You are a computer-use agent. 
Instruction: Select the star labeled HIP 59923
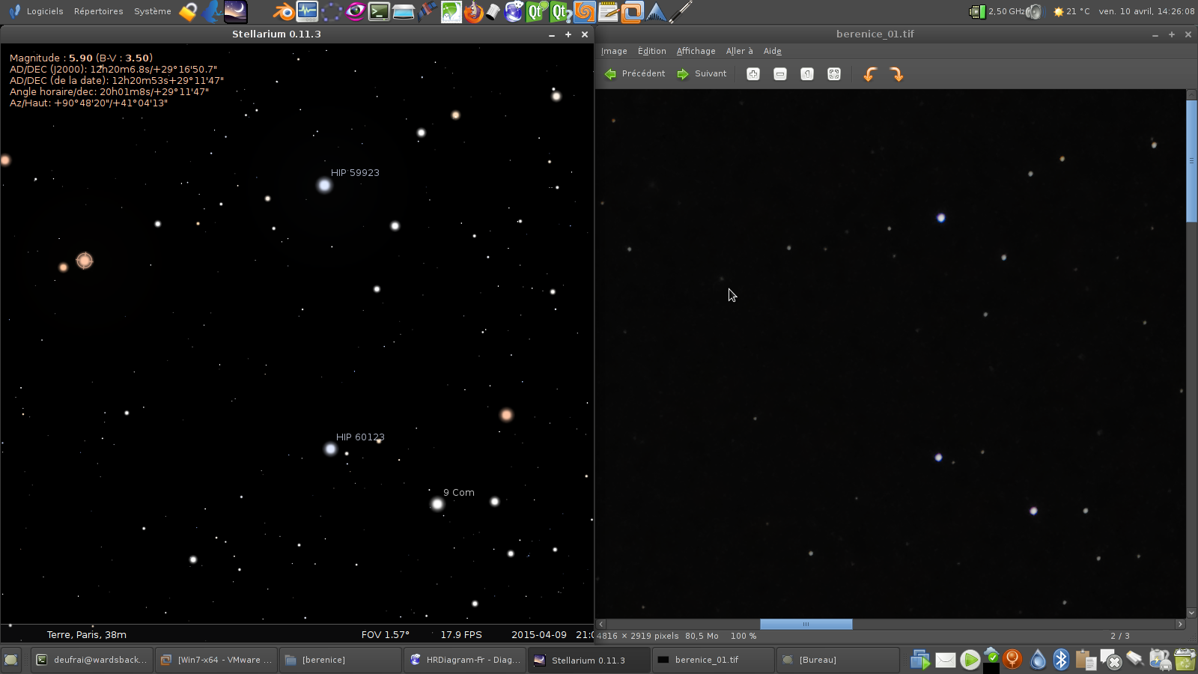324,185
